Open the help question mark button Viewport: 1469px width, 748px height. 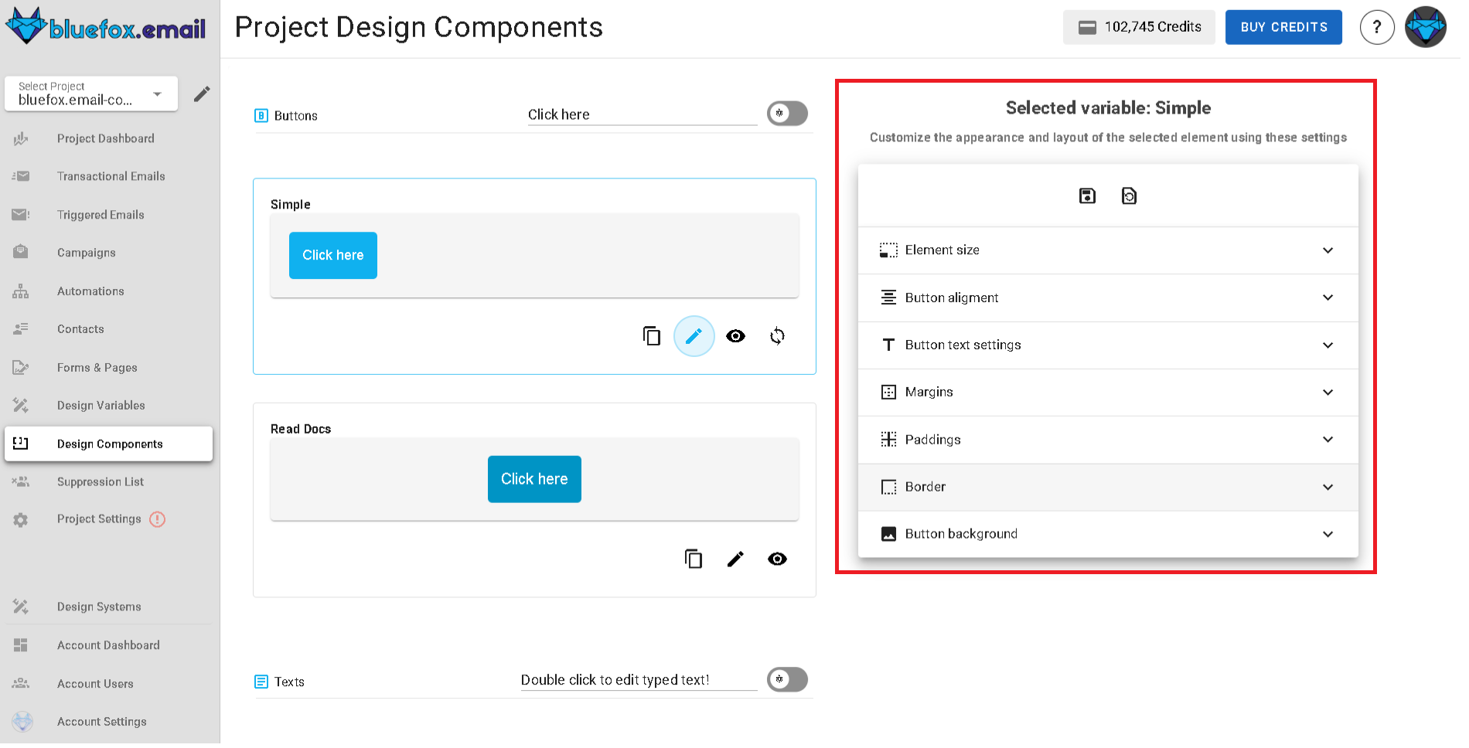coord(1377,28)
